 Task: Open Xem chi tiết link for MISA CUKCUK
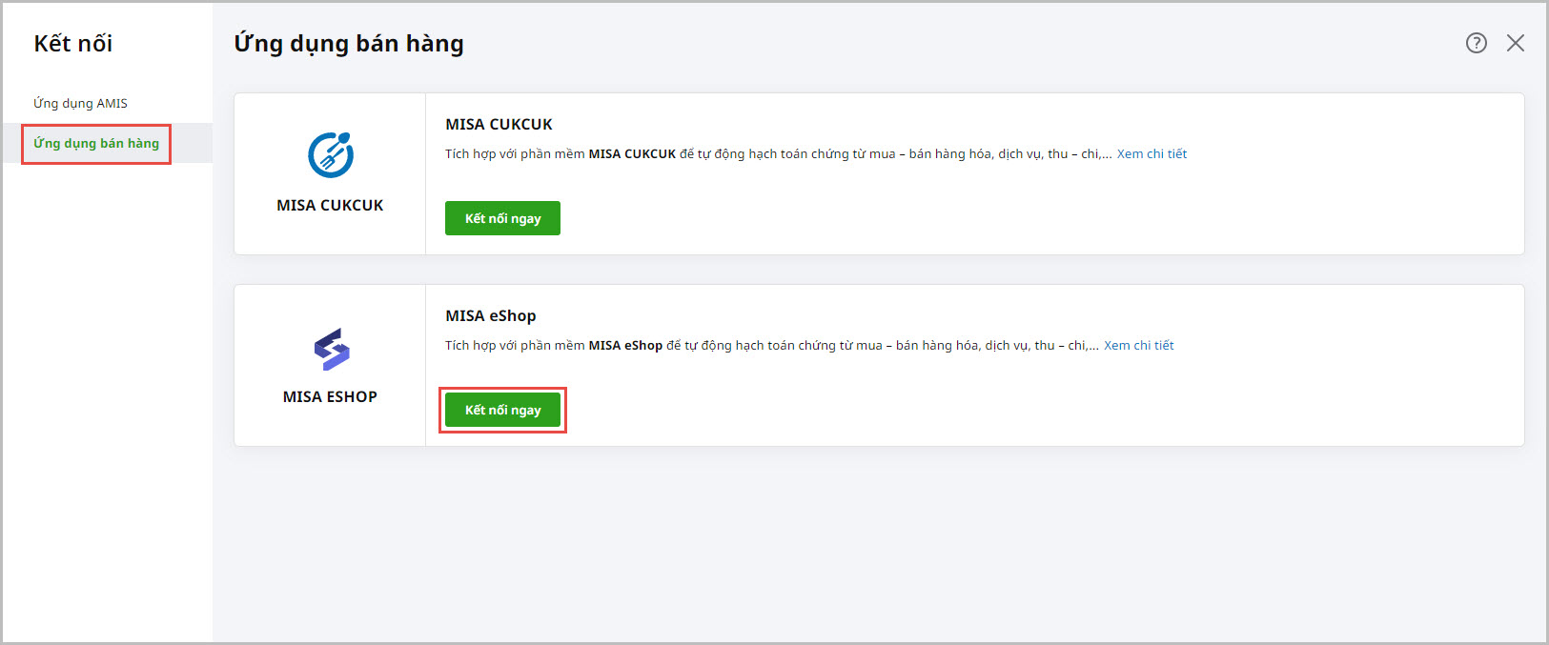coord(1152,153)
